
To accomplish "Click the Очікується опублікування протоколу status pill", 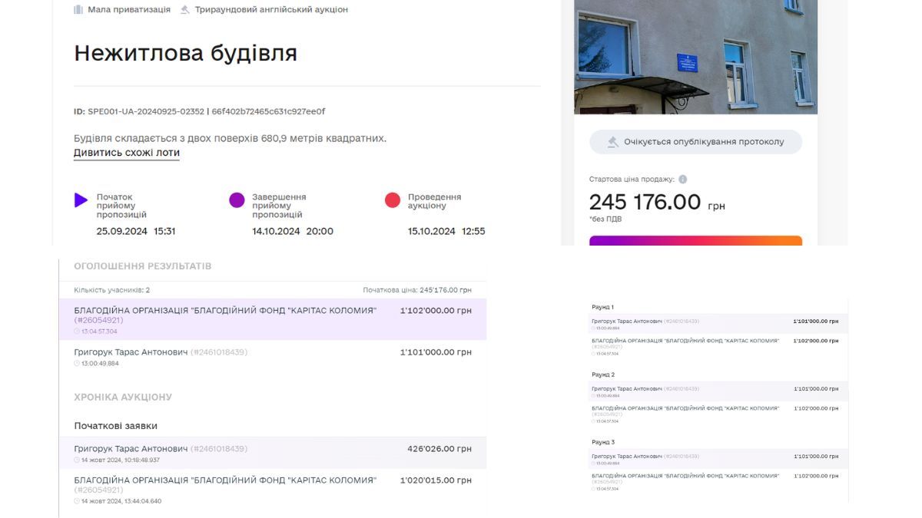I will pyautogui.click(x=695, y=141).
